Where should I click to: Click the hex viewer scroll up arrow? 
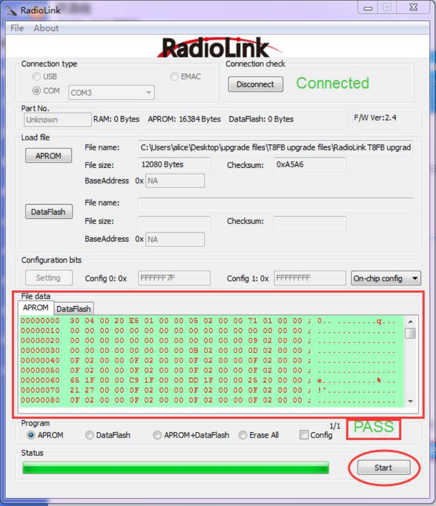tap(411, 322)
